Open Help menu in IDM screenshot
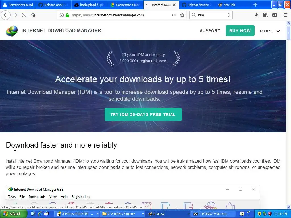Screen dimensions: 291x218 64,197
